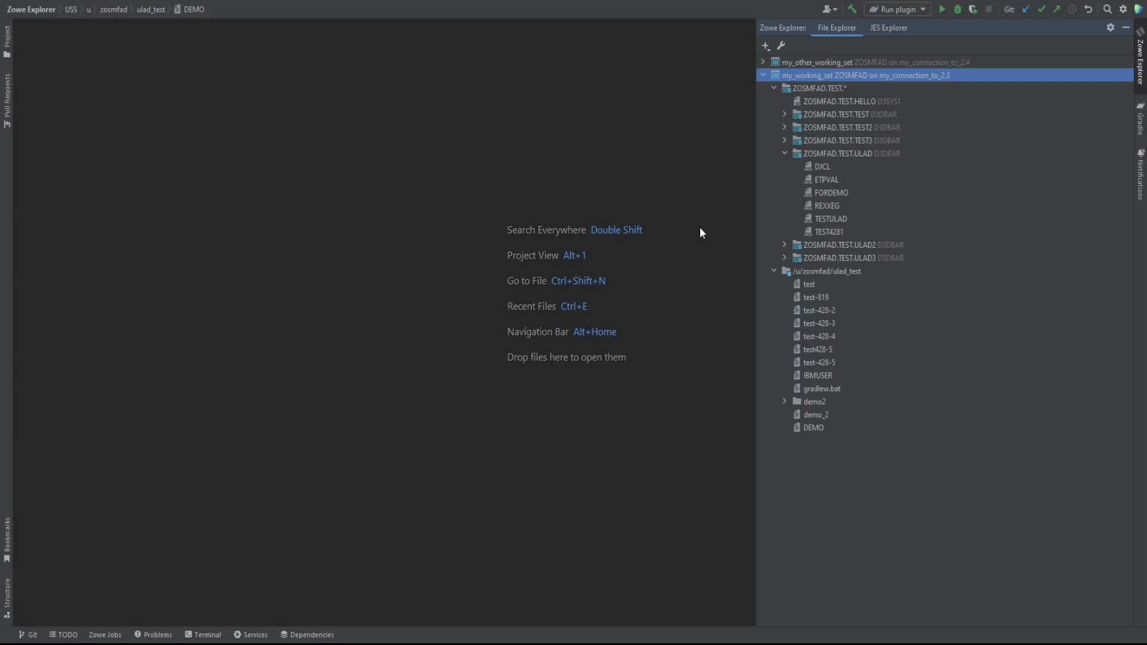Switch to the JES Explorer tab
Viewport: 1147px width, 645px height.
[888, 27]
